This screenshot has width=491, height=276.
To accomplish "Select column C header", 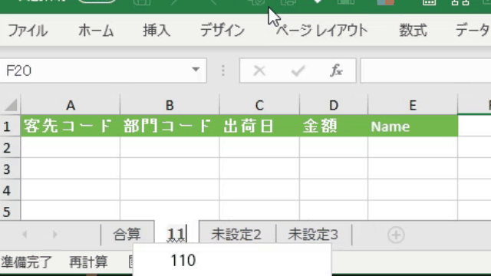I will point(259,105).
